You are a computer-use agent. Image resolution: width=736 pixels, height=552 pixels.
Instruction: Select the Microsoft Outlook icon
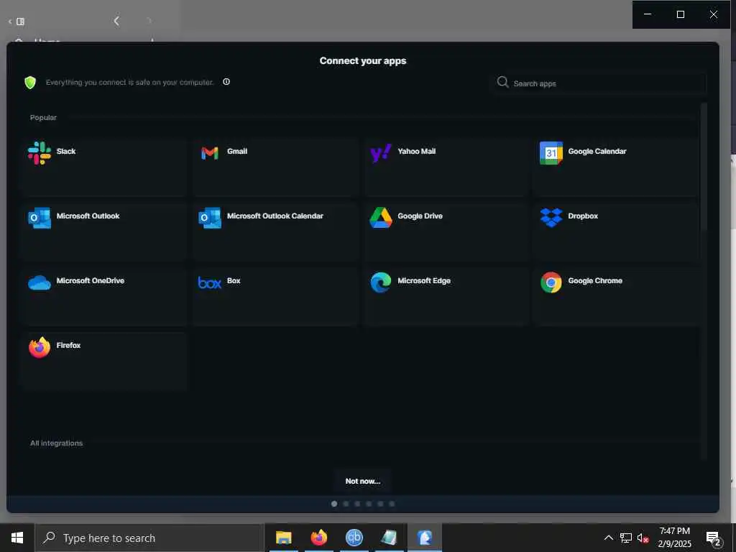(x=40, y=218)
